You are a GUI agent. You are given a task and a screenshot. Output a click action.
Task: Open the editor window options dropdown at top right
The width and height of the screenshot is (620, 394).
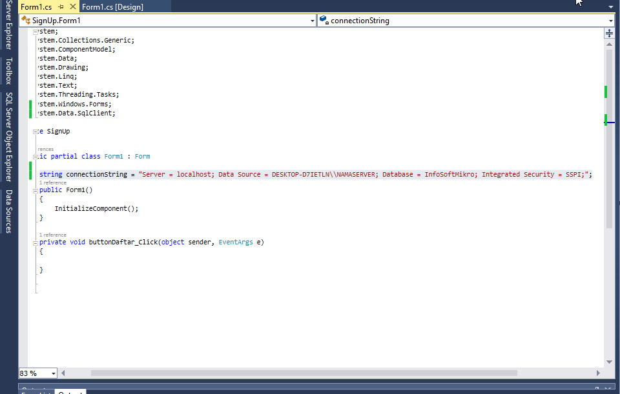coord(610,6)
